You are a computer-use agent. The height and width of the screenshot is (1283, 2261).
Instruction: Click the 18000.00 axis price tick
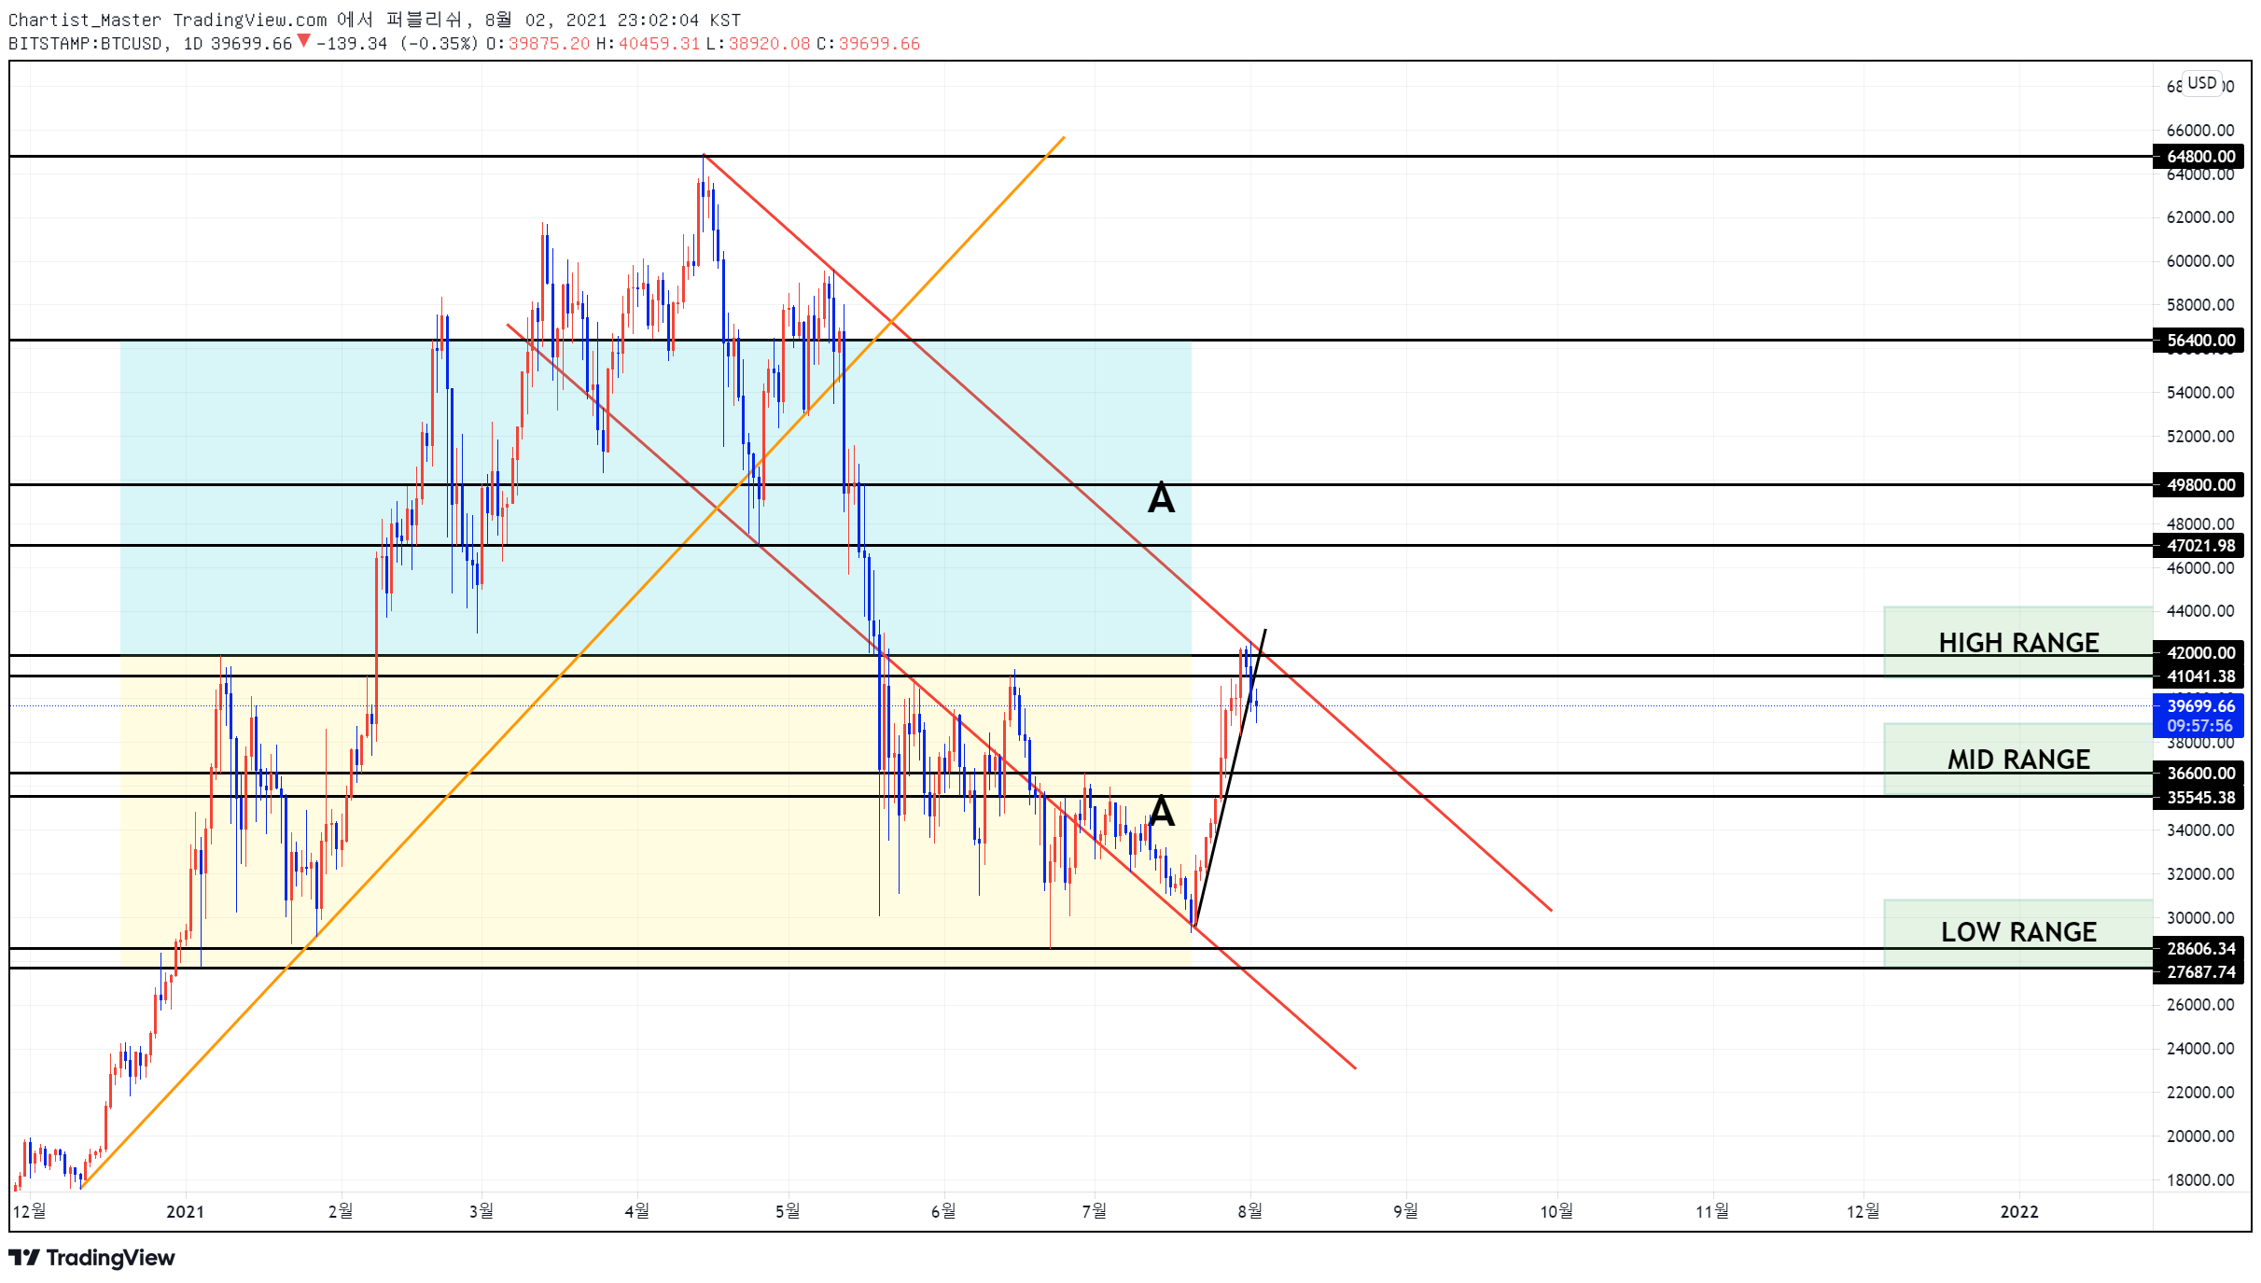coord(2199,1179)
